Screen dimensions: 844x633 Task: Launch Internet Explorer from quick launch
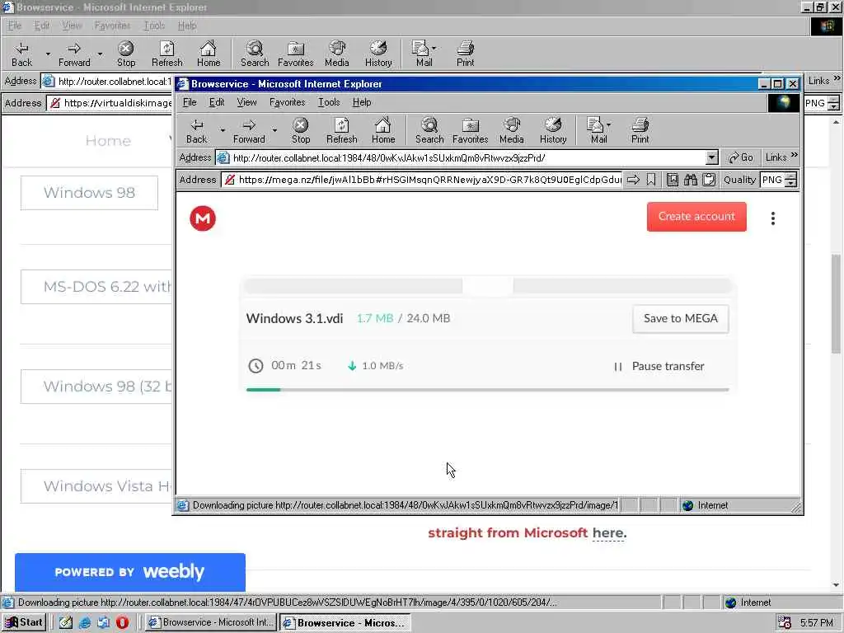pos(85,622)
